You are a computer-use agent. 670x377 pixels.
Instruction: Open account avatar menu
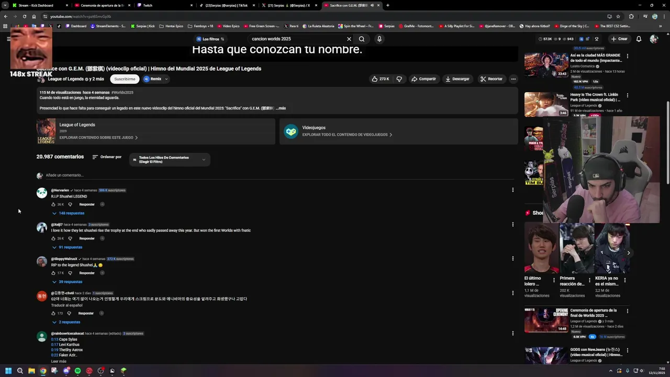pyautogui.click(x=653, y=39)
